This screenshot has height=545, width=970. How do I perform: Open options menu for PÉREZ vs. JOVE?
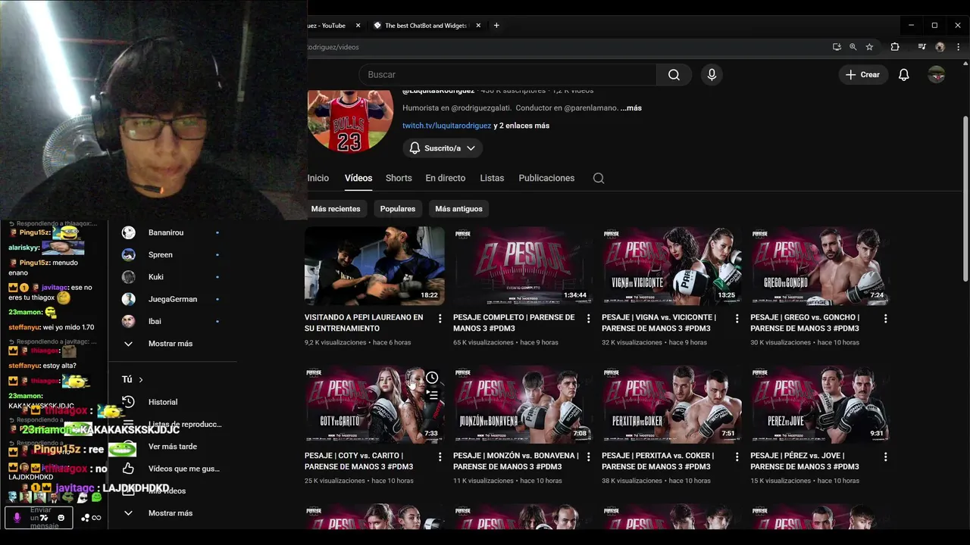click(x=885, y=457)
